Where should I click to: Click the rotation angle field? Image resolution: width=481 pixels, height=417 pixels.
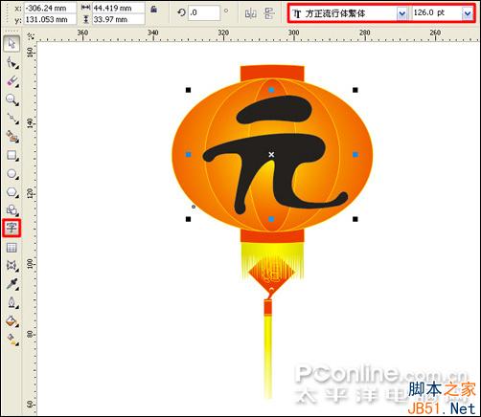pyautogui.click(x=204, y=13)
